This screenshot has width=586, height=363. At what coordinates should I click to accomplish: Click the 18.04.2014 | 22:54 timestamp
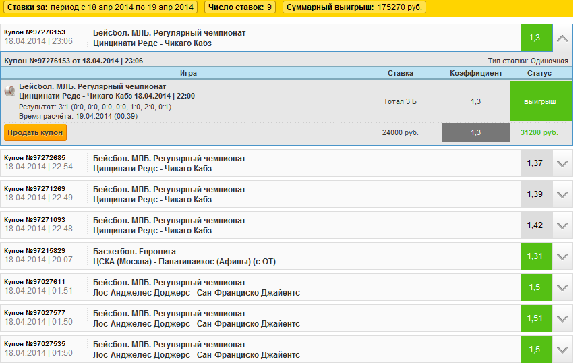38,167
